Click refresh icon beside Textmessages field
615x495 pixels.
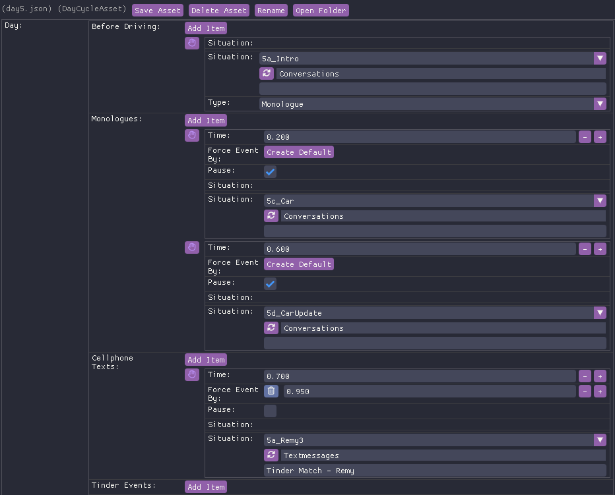click(x=271, y=455)
